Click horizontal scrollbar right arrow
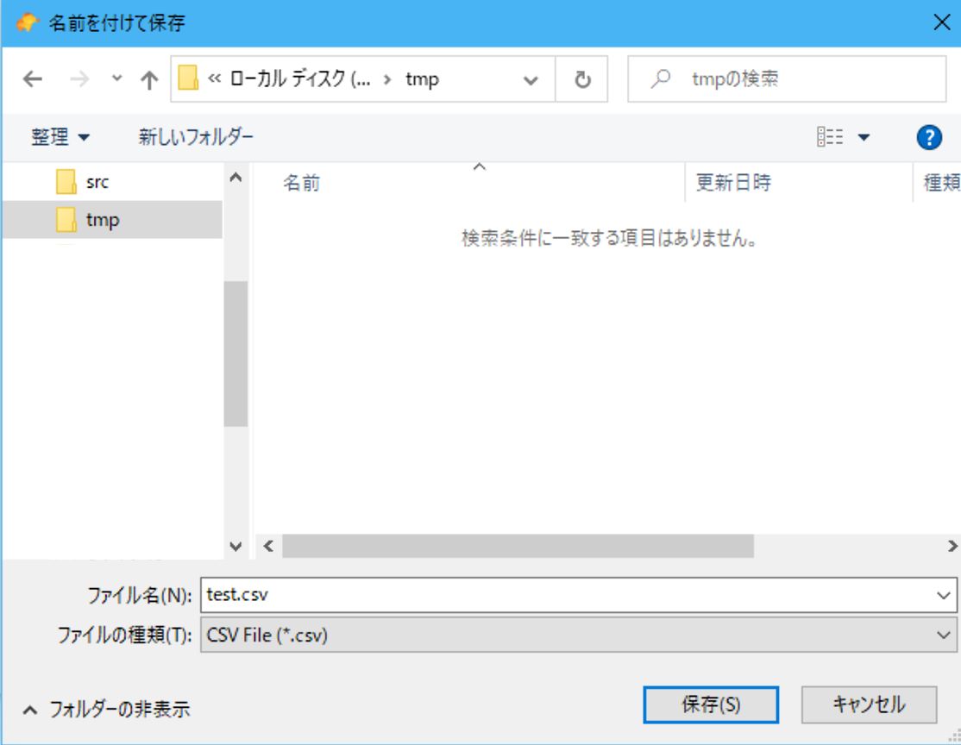961x745 pixels. (x=952, y=546)
